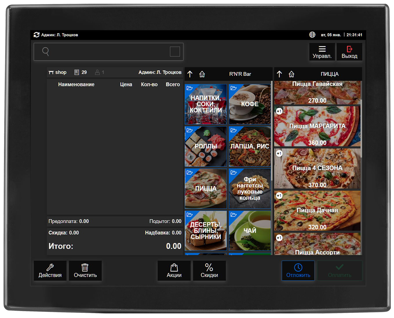This screenshot has height=318, width=394.
Task: Click folder icon on ЧАЙ tile
Action: coord(234,215)
